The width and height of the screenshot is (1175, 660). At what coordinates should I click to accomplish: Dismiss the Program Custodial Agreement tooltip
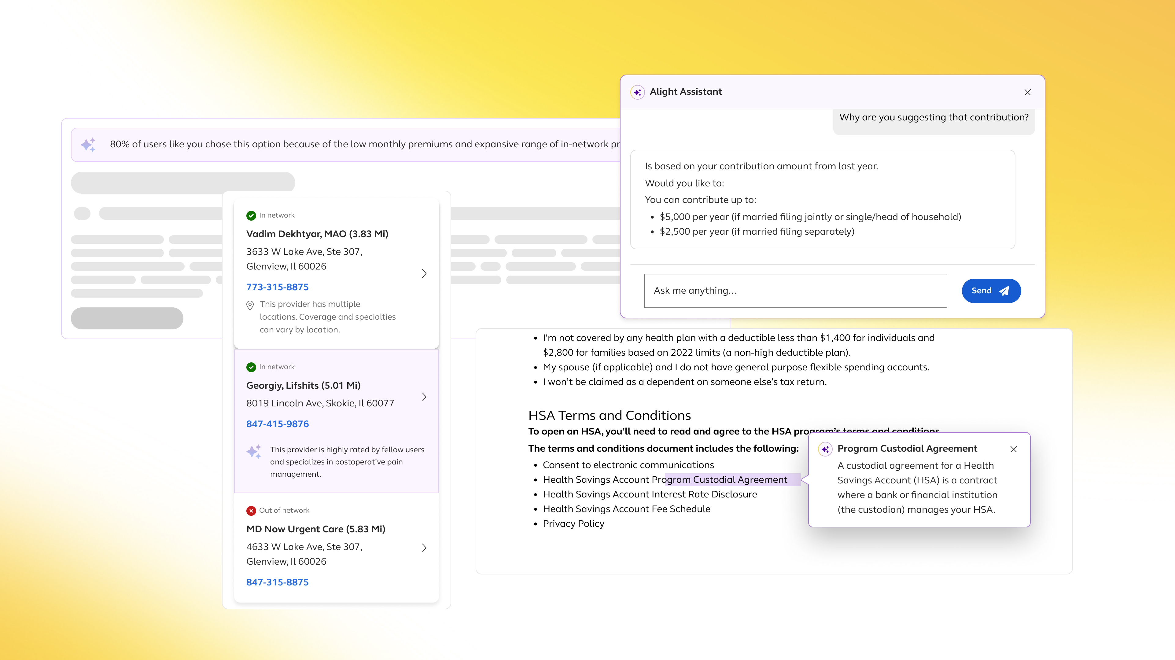tap(1013, 449)
